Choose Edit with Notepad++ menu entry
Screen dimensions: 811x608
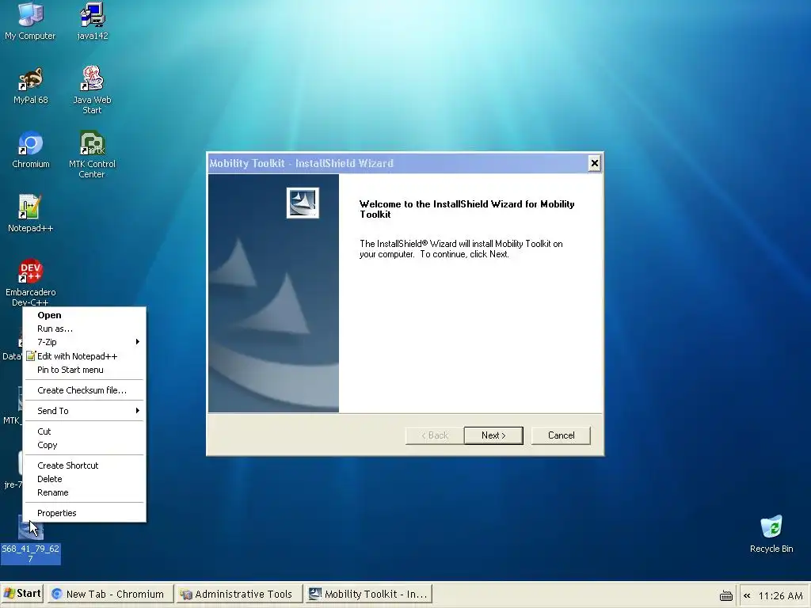[x=84, y=356]
